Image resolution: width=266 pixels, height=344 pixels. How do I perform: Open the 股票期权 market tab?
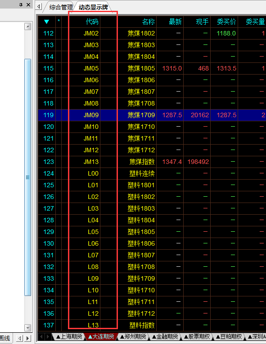(197, 336)
